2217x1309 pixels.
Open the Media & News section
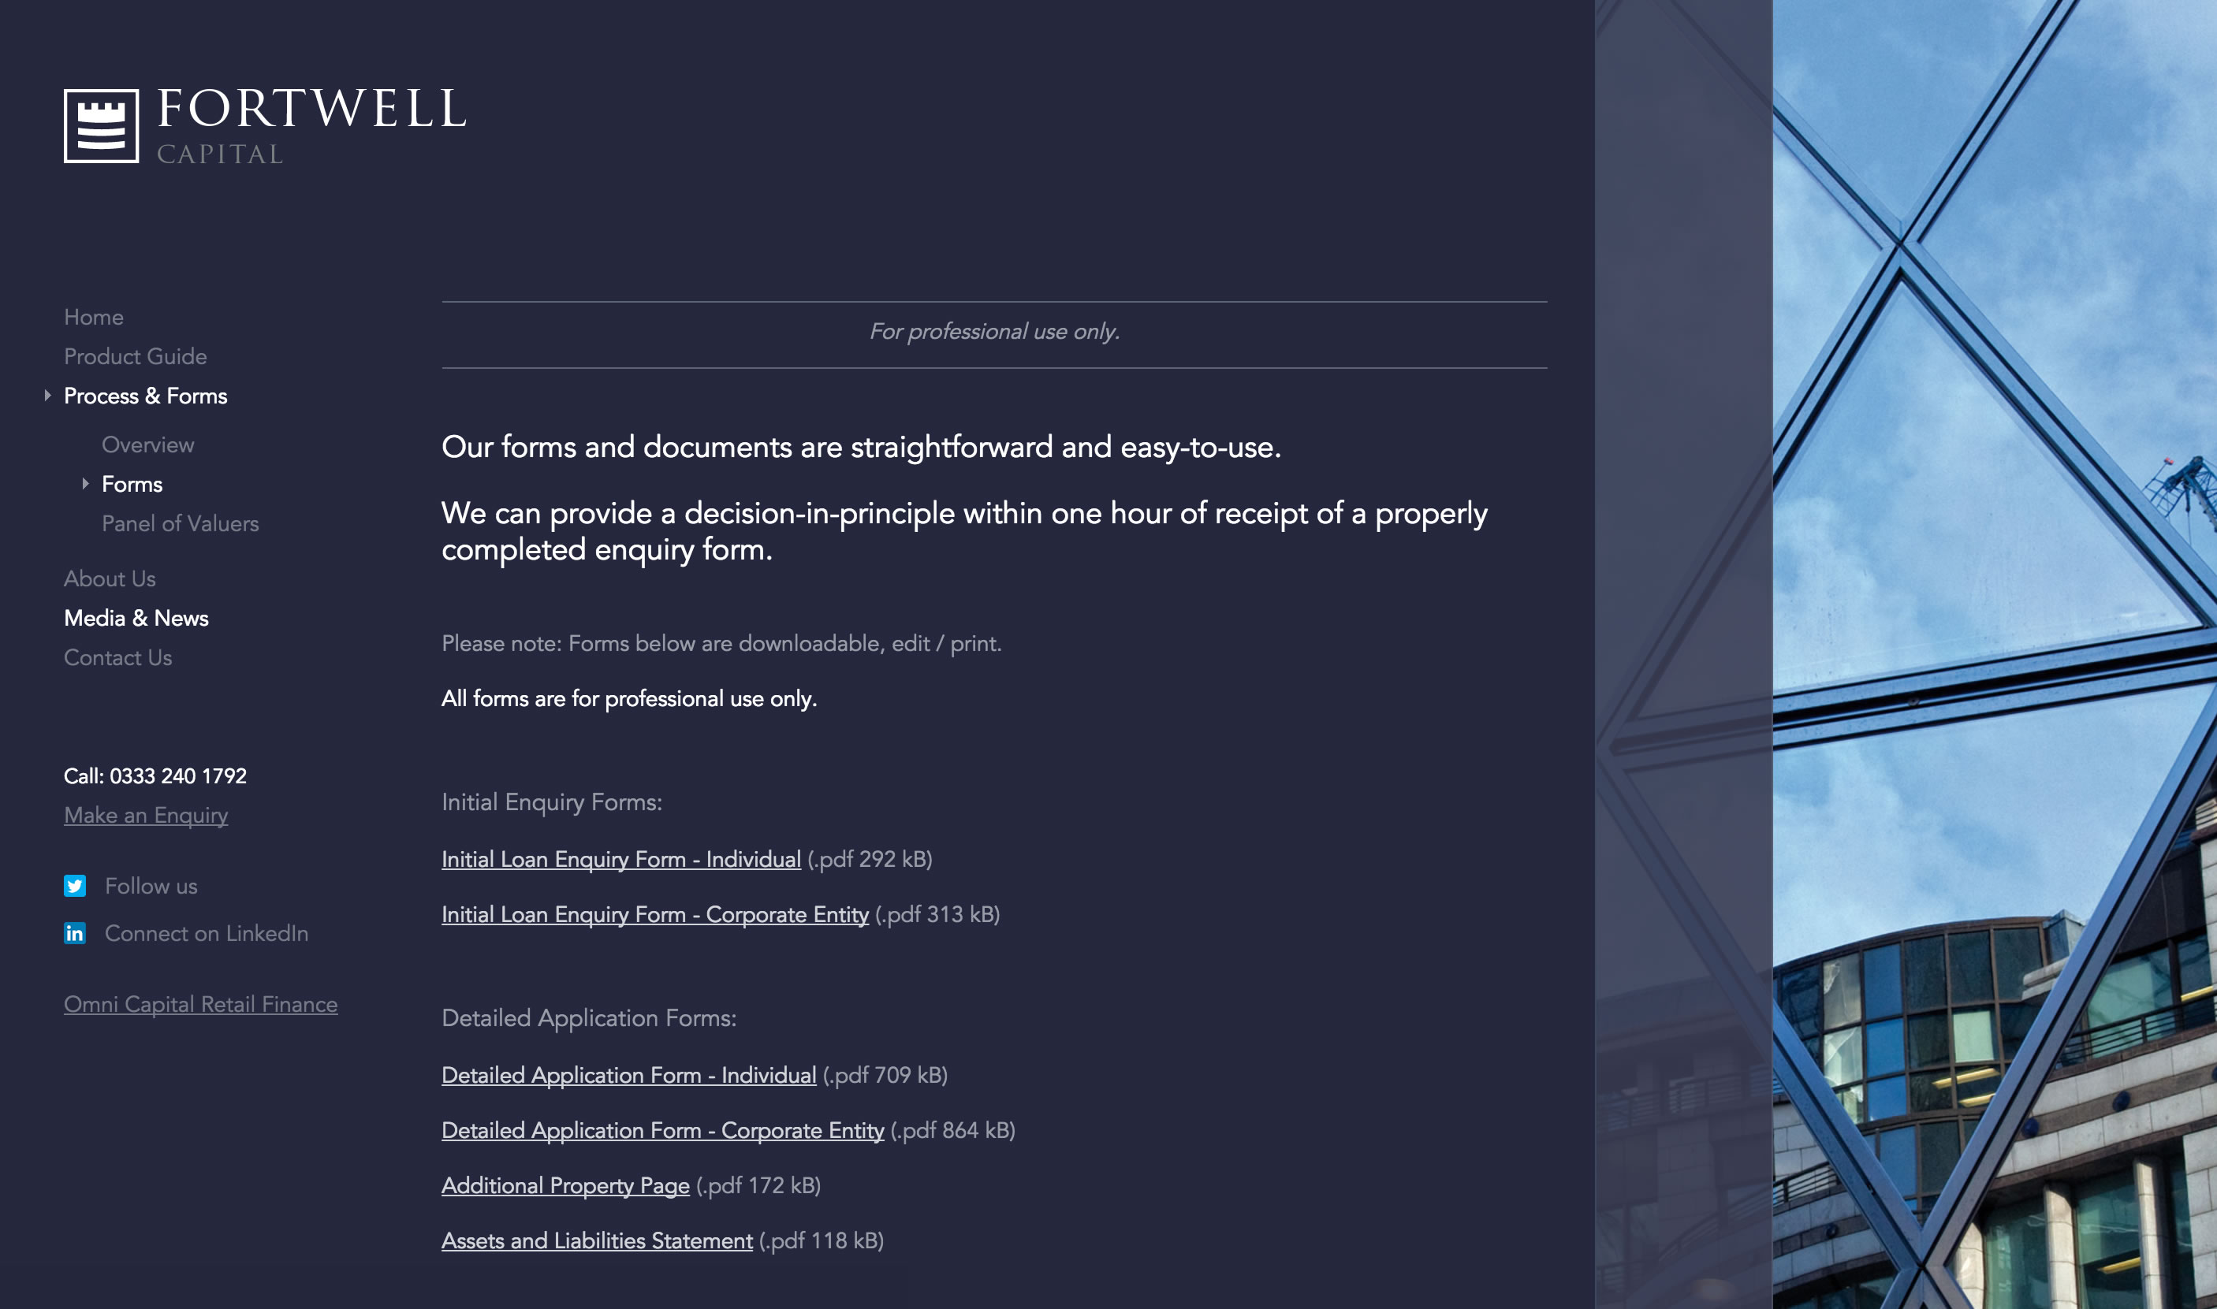point(136,619)
